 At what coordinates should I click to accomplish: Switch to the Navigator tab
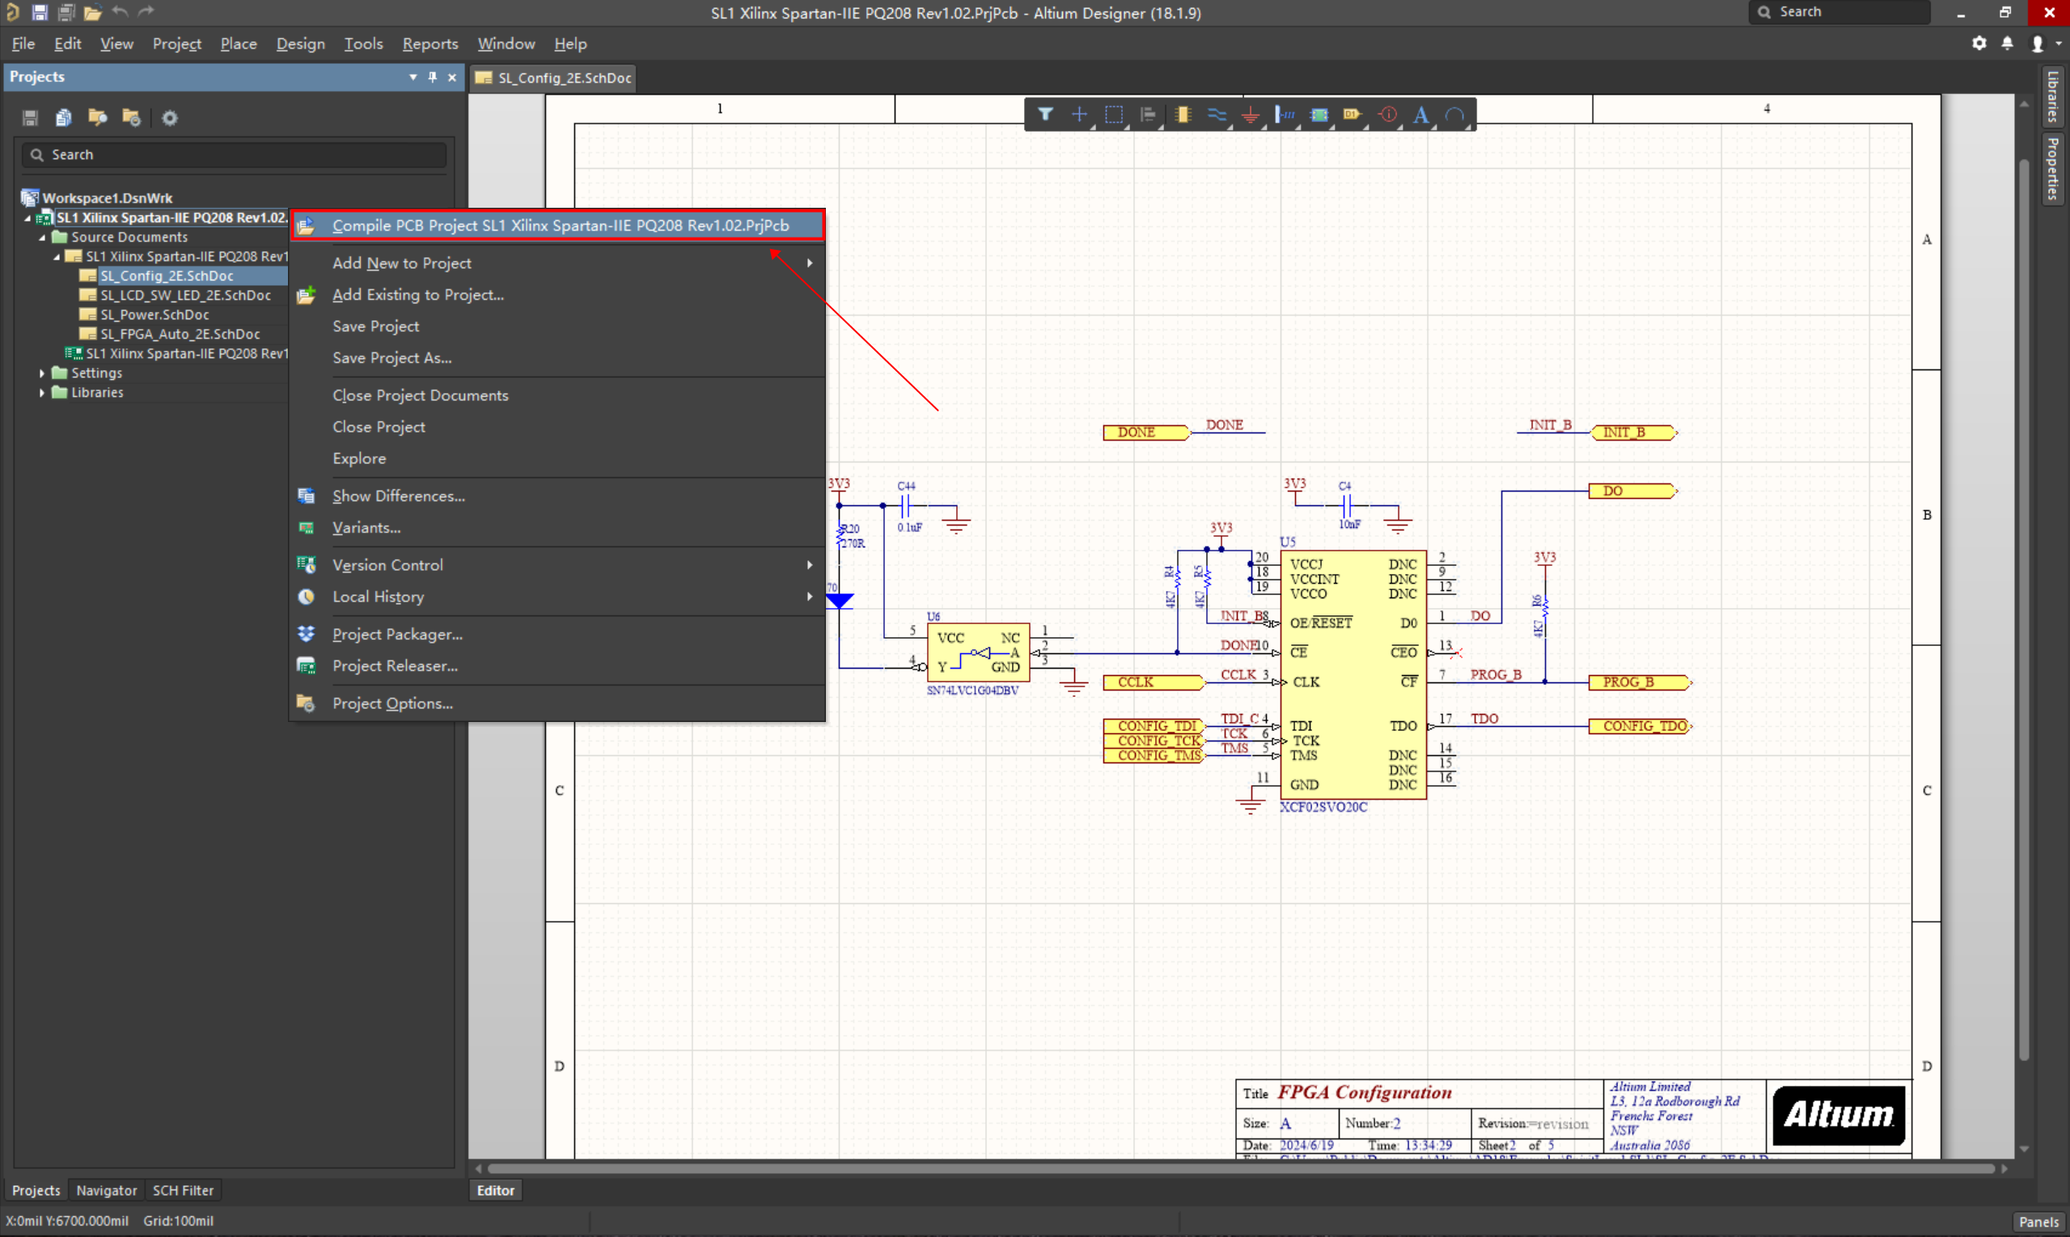106,1190
